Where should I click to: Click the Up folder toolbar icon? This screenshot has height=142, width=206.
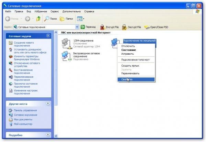coord(38,19)
